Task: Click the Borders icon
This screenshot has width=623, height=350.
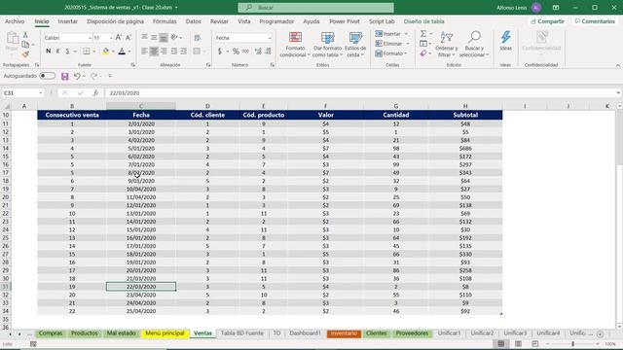Action: click(87, 52)
